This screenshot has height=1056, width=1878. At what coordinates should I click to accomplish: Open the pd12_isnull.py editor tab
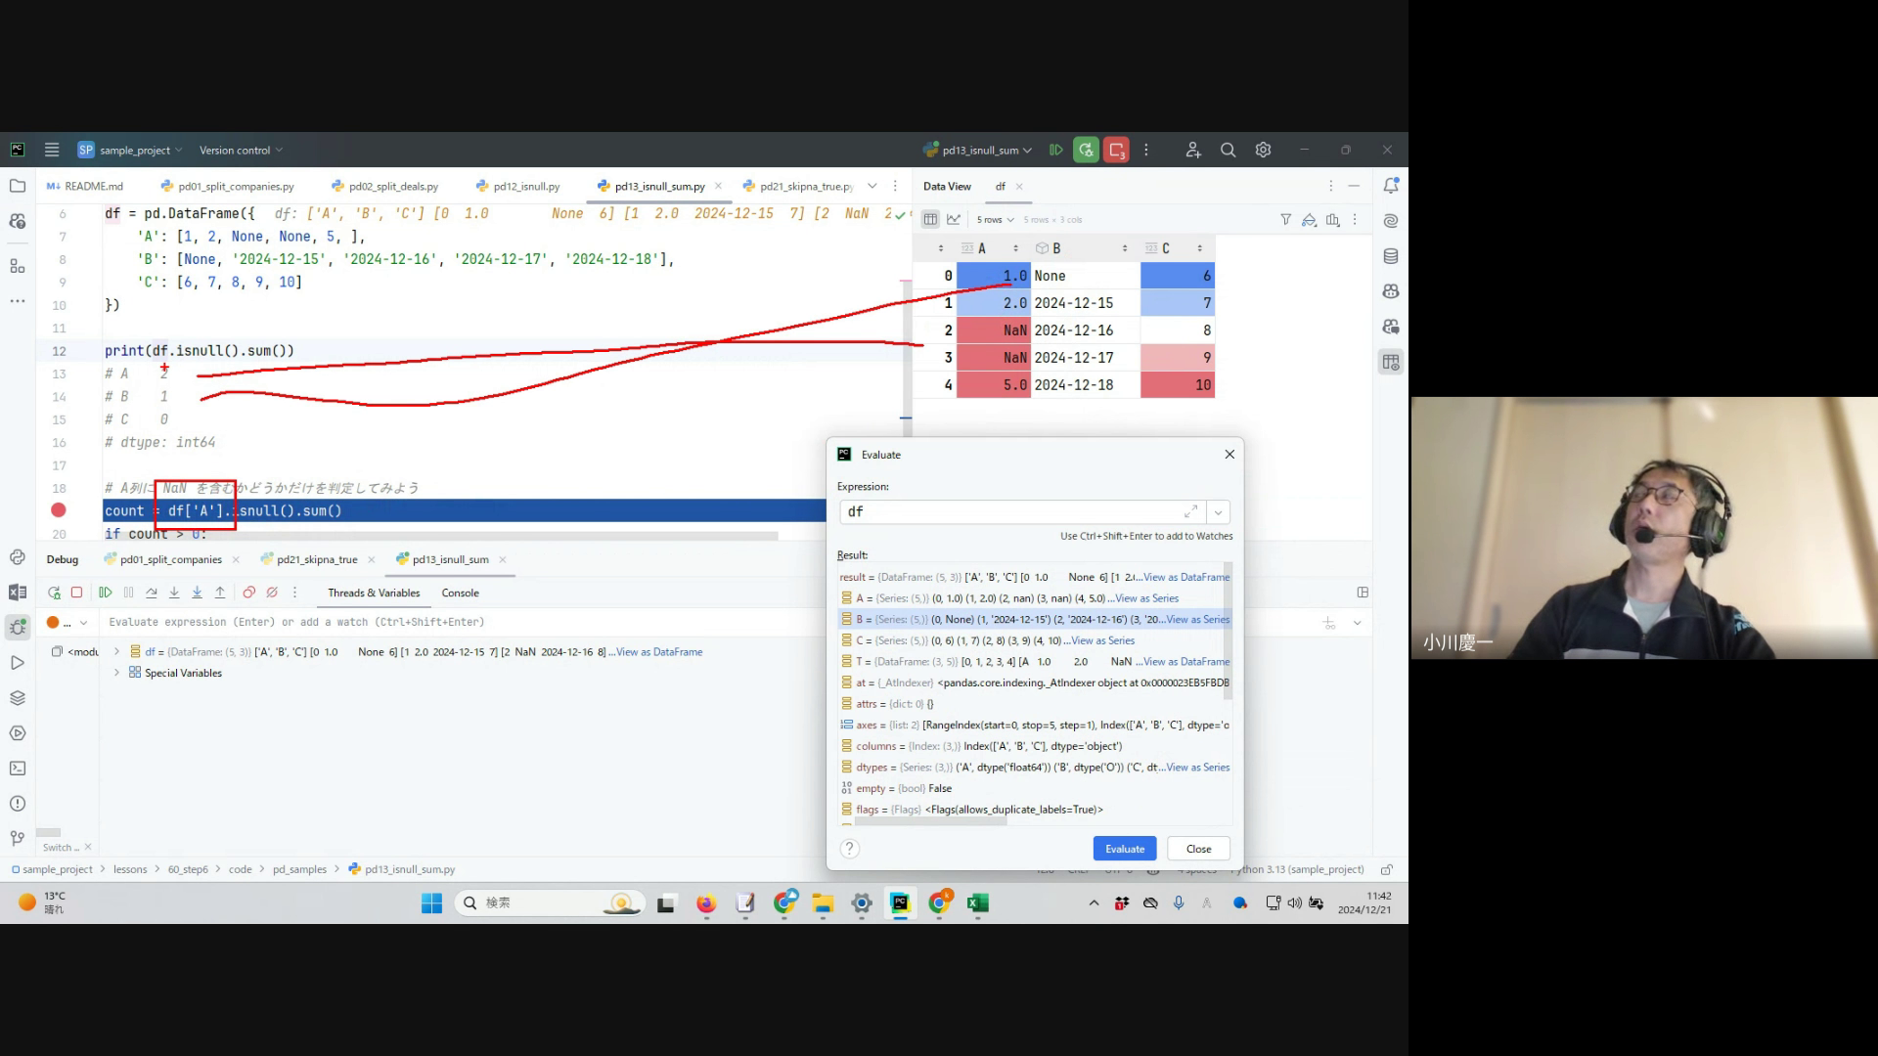(x=525, y=187)
